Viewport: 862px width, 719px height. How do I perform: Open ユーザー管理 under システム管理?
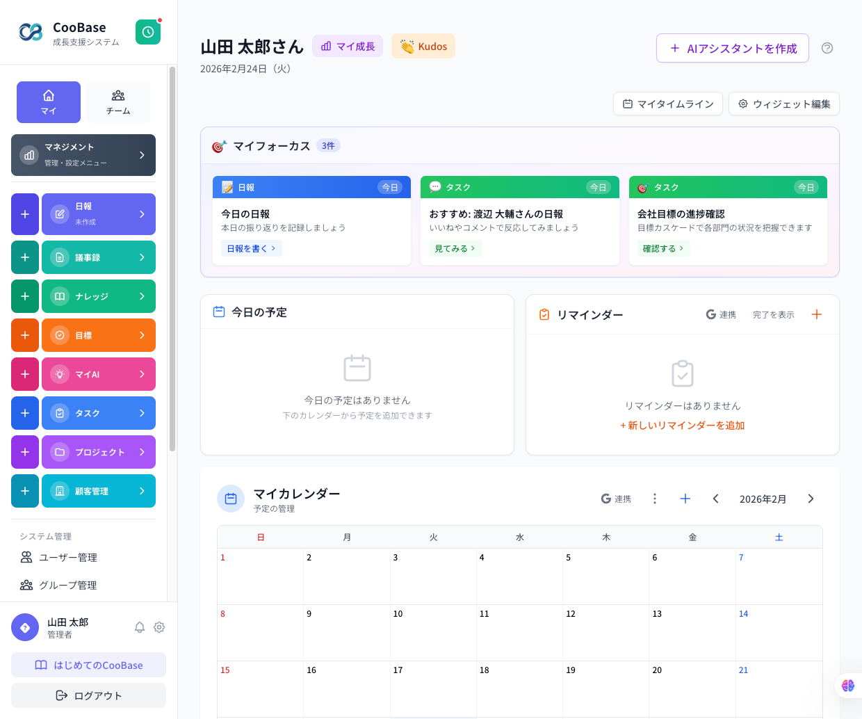click(70, 557)
